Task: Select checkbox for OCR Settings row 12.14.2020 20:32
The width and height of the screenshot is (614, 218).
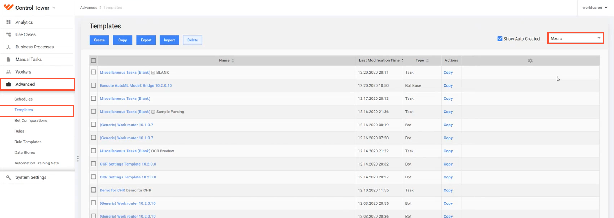Action: pos(93,164)
